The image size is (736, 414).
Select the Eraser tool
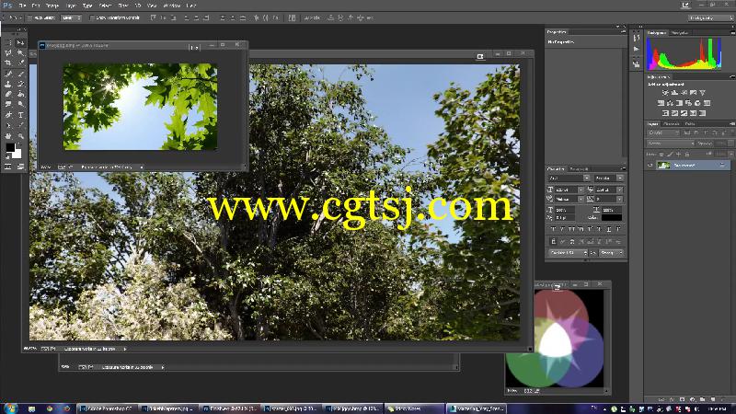[x=8, y=95]
